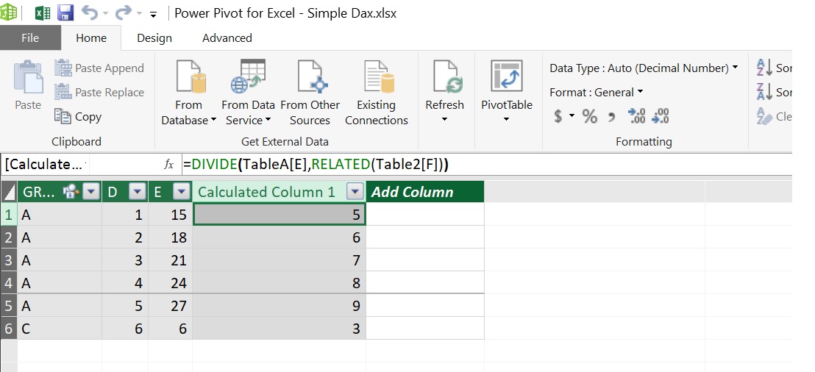Click into the DIVIDE formula bar
815x372 pixels.
tap(486, 165)
